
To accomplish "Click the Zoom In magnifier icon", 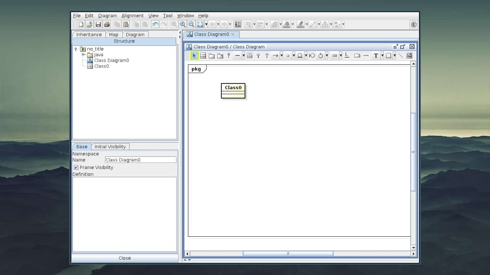I will pyautogui.click(x=183, y=24).
